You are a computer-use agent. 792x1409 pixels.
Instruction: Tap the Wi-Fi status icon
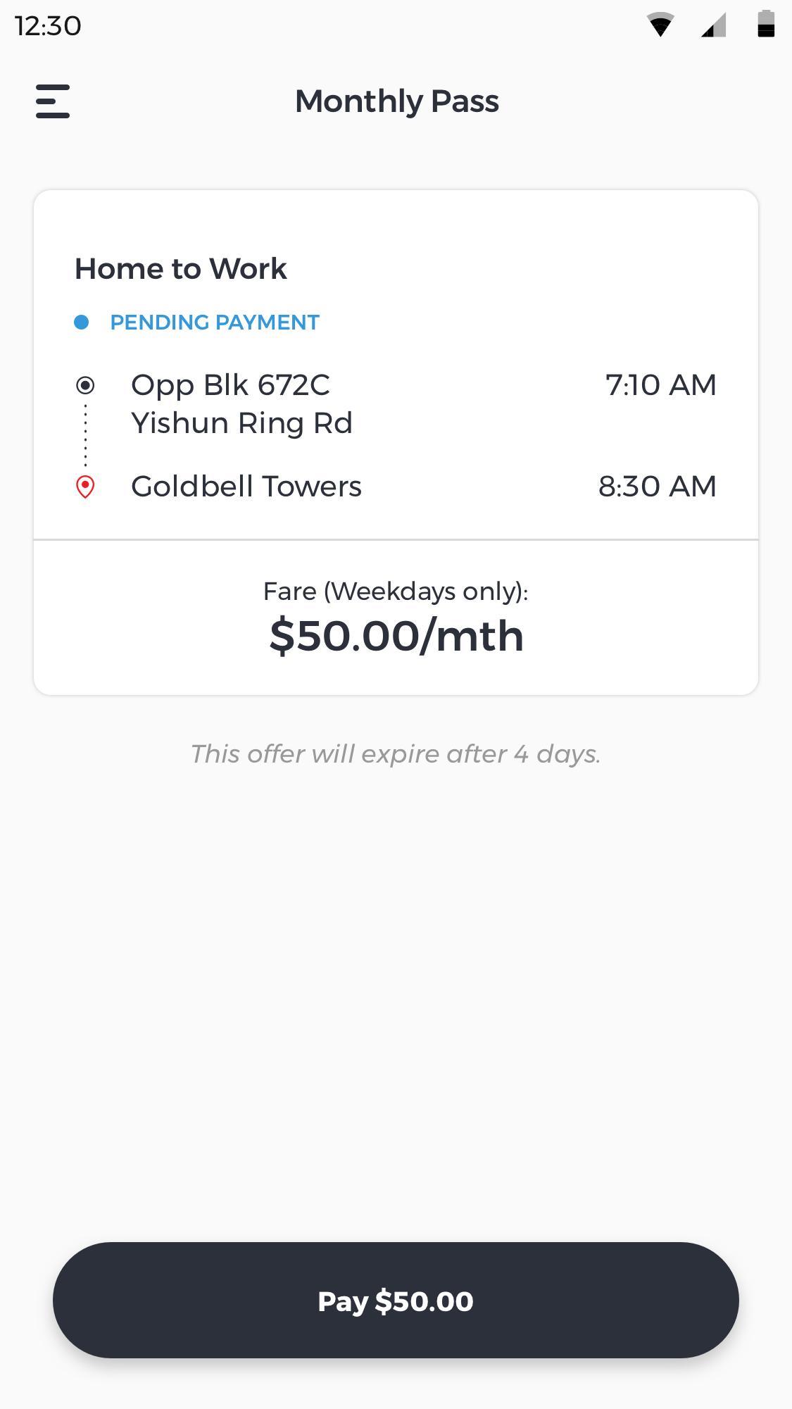tap(660, 25)
